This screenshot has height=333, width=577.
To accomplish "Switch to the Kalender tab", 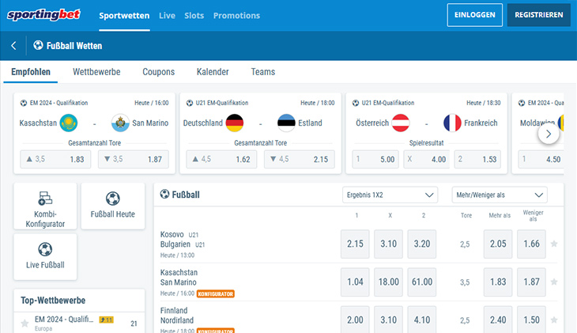I will coord(213,72).
